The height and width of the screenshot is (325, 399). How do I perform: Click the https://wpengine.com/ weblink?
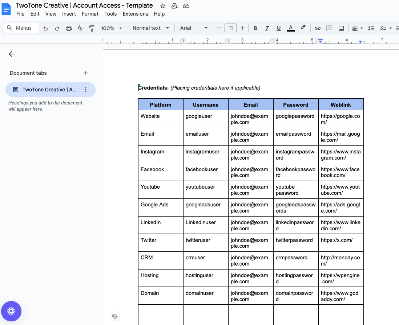[340, 279]
